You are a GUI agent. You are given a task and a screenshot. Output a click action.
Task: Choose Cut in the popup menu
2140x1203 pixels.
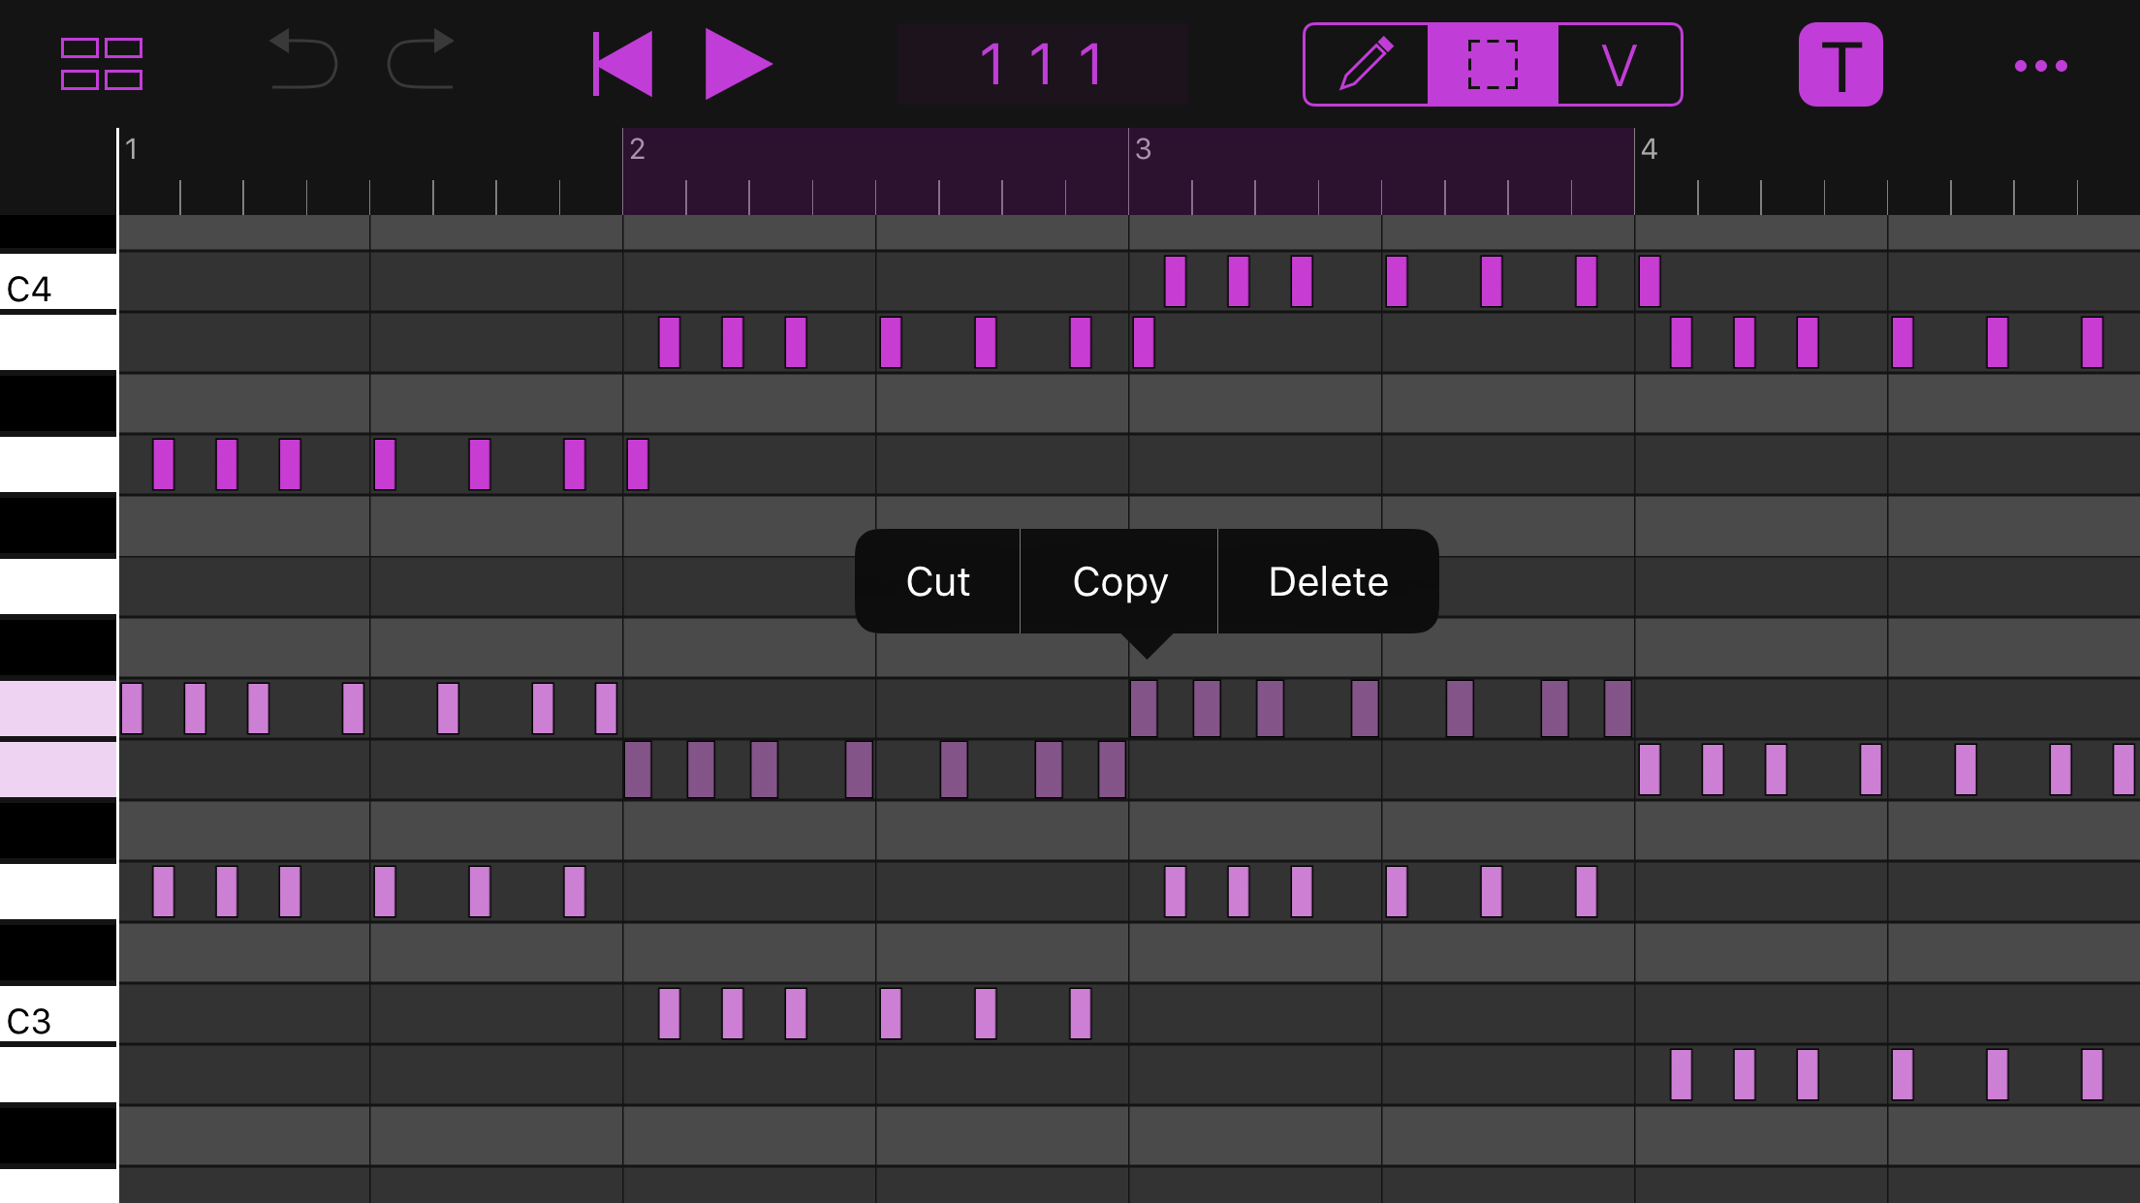click(x=937, y=581)
